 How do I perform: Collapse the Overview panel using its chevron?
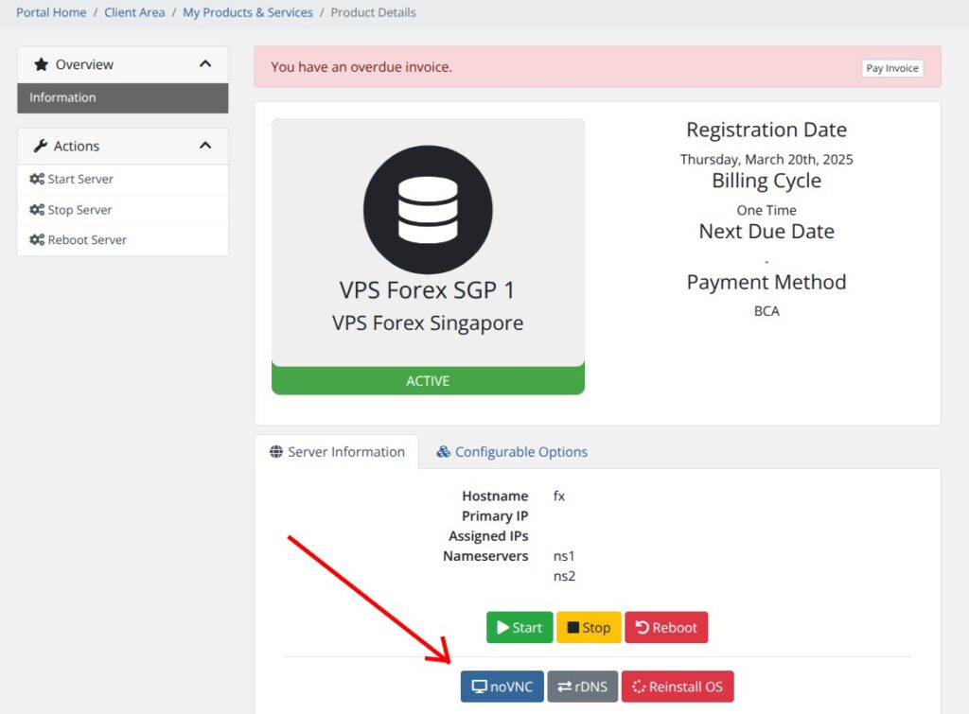click(x=205, y=64)
